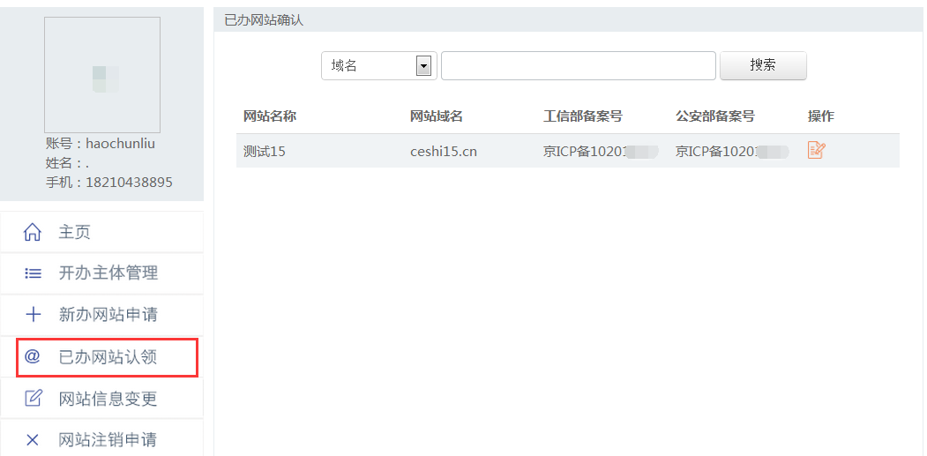Click the orange edit icon for 测试15
927x456 pixels.
pyautogui.click(x=816, y=151)
